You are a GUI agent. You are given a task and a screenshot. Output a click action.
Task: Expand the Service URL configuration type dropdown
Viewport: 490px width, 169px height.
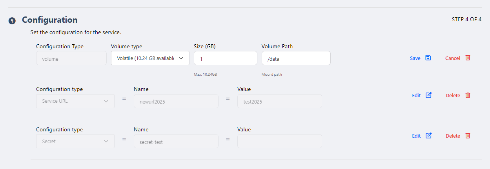coord(75,101)
